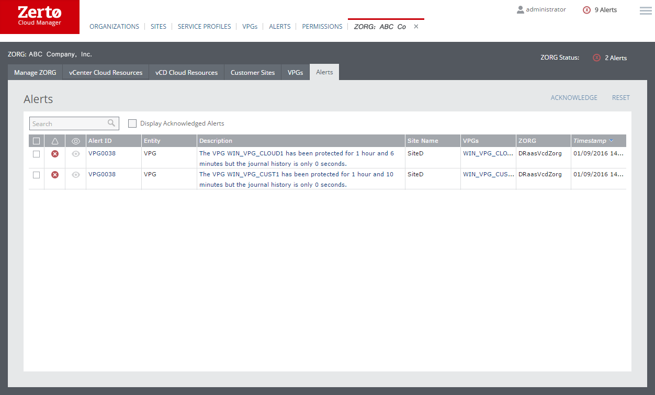This screenshot has height=395, width=655.
Task: Open the ALERTS top menu
Action: tap(280, 27)
